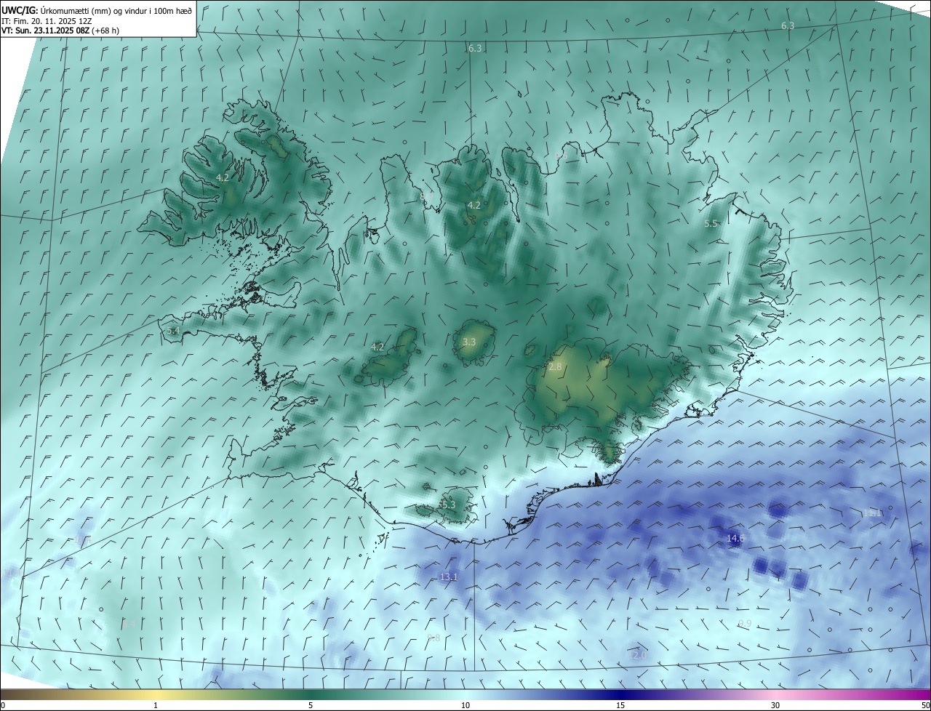Select the 2.8 value on Vatnajökull glacier
The width and height of the screenshot is (931, 711).
coord(555,367)
